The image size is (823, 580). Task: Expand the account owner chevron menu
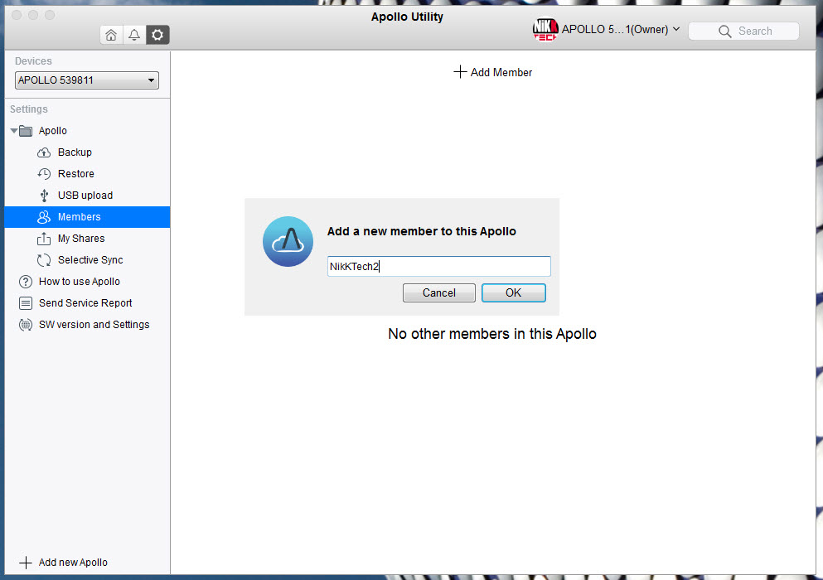click(x=676, y=29)
